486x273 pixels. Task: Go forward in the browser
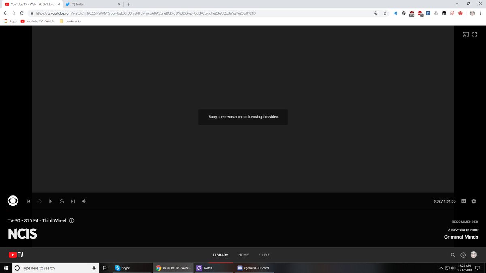[x=14, y=13]
